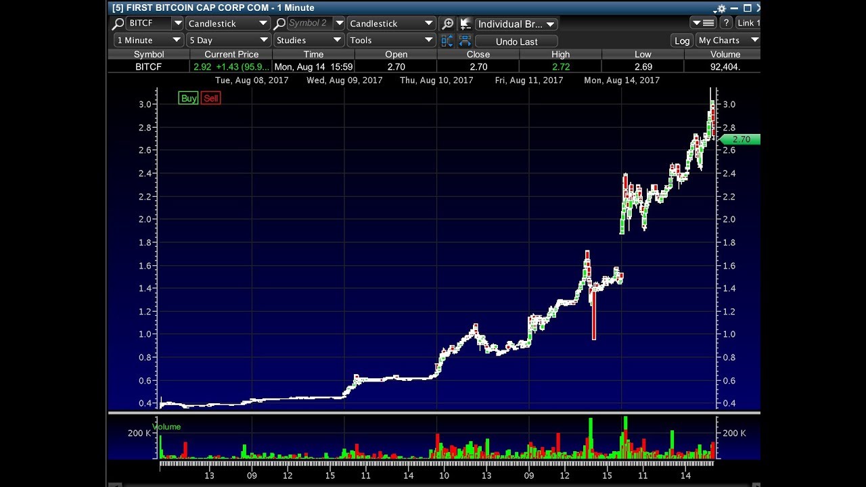Click the Link 1 button
Image resolution: width=866 pixels, height=487 pixels.
click(x=748, y=23)
